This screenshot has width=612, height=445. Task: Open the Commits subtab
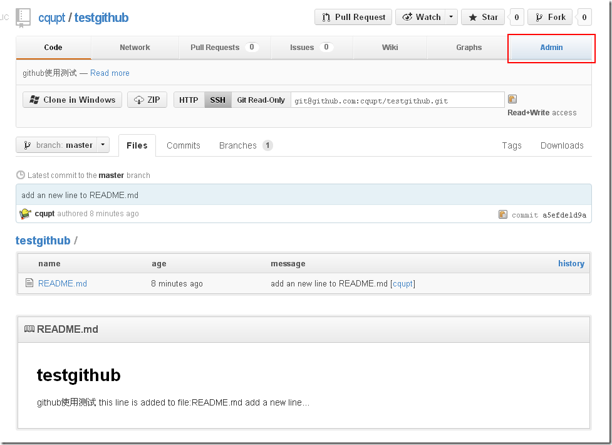[183, 145]
